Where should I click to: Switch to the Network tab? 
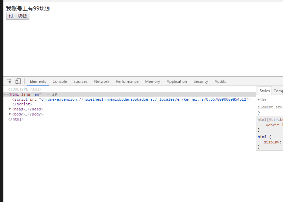(x=102, y=81)
